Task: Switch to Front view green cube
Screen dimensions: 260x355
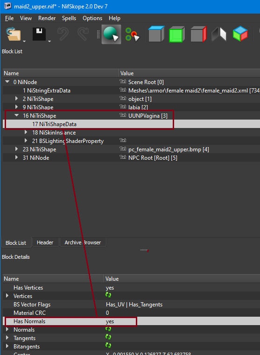Action: (177, 34)
